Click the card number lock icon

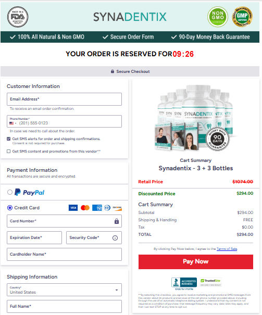[117, 221]
